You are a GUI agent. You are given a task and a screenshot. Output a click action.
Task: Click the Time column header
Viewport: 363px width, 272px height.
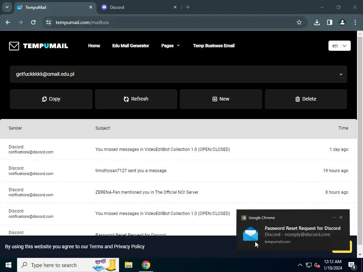[x=343, y=128]
